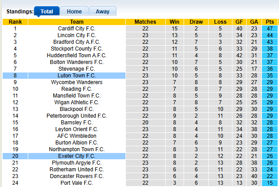
Task: Click the Matches column header
Action: coord(145,22)
